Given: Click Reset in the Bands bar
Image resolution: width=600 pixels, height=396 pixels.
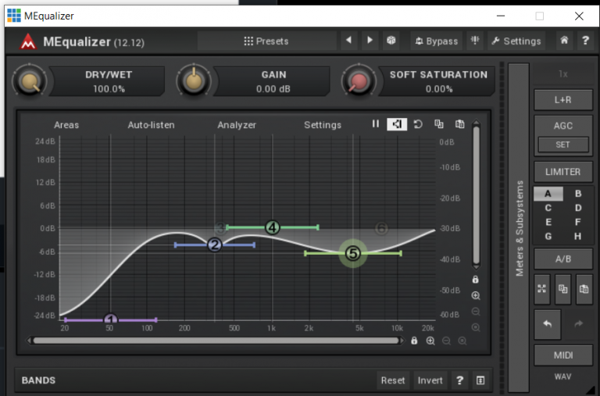Looking at the screenshot, I should 393,380.
